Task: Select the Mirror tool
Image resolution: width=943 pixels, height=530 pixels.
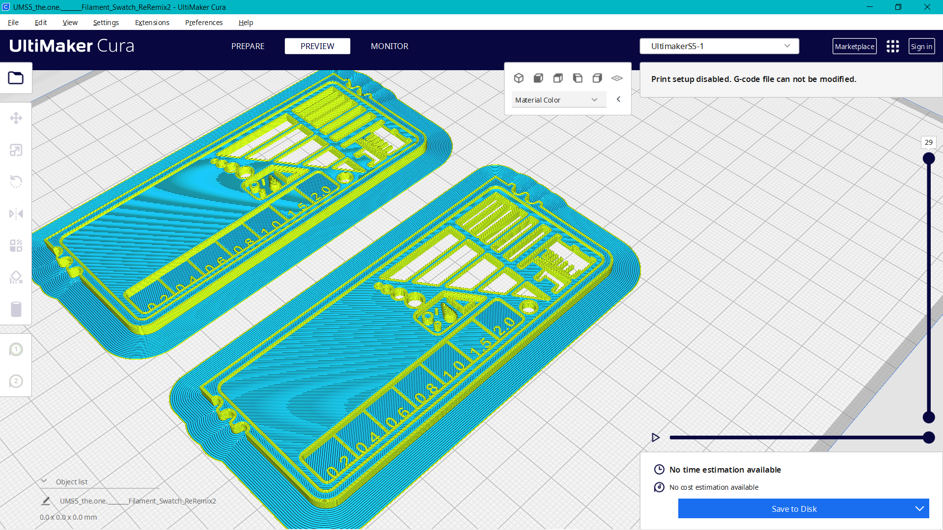Action: 16,213
